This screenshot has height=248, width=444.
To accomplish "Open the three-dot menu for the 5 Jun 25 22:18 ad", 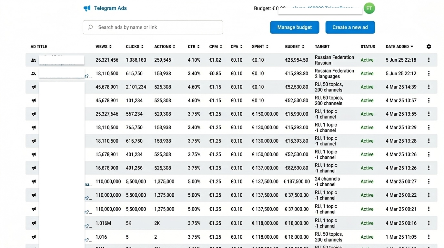I will [x=429, y=60].
